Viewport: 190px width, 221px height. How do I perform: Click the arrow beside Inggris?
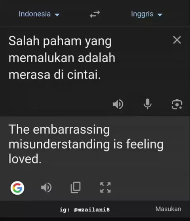point(160,15)
